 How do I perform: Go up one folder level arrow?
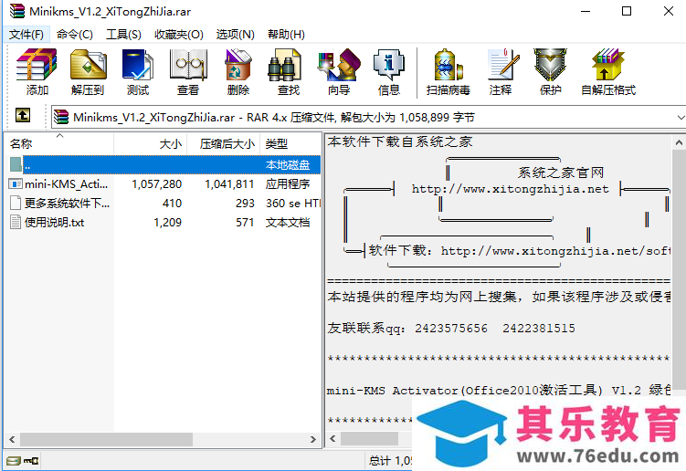(23, 115)
